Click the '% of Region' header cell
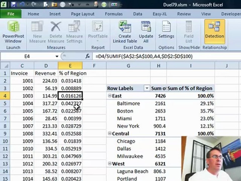This screenshot has width=241, height=181. (x=70, y=73)
